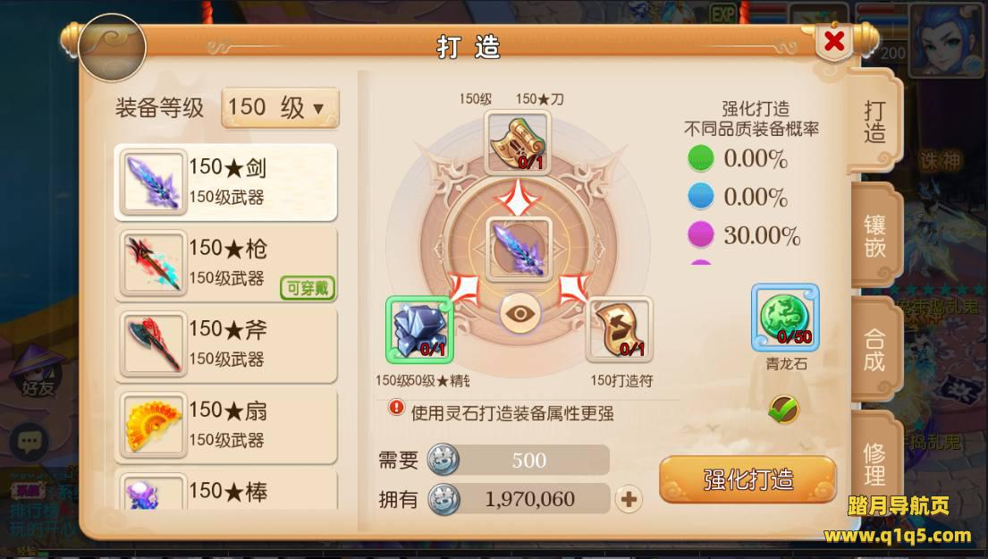Click the 青龙石 green stone icon
The width and height of the screenshot is (988, 559).
point(785,318)
